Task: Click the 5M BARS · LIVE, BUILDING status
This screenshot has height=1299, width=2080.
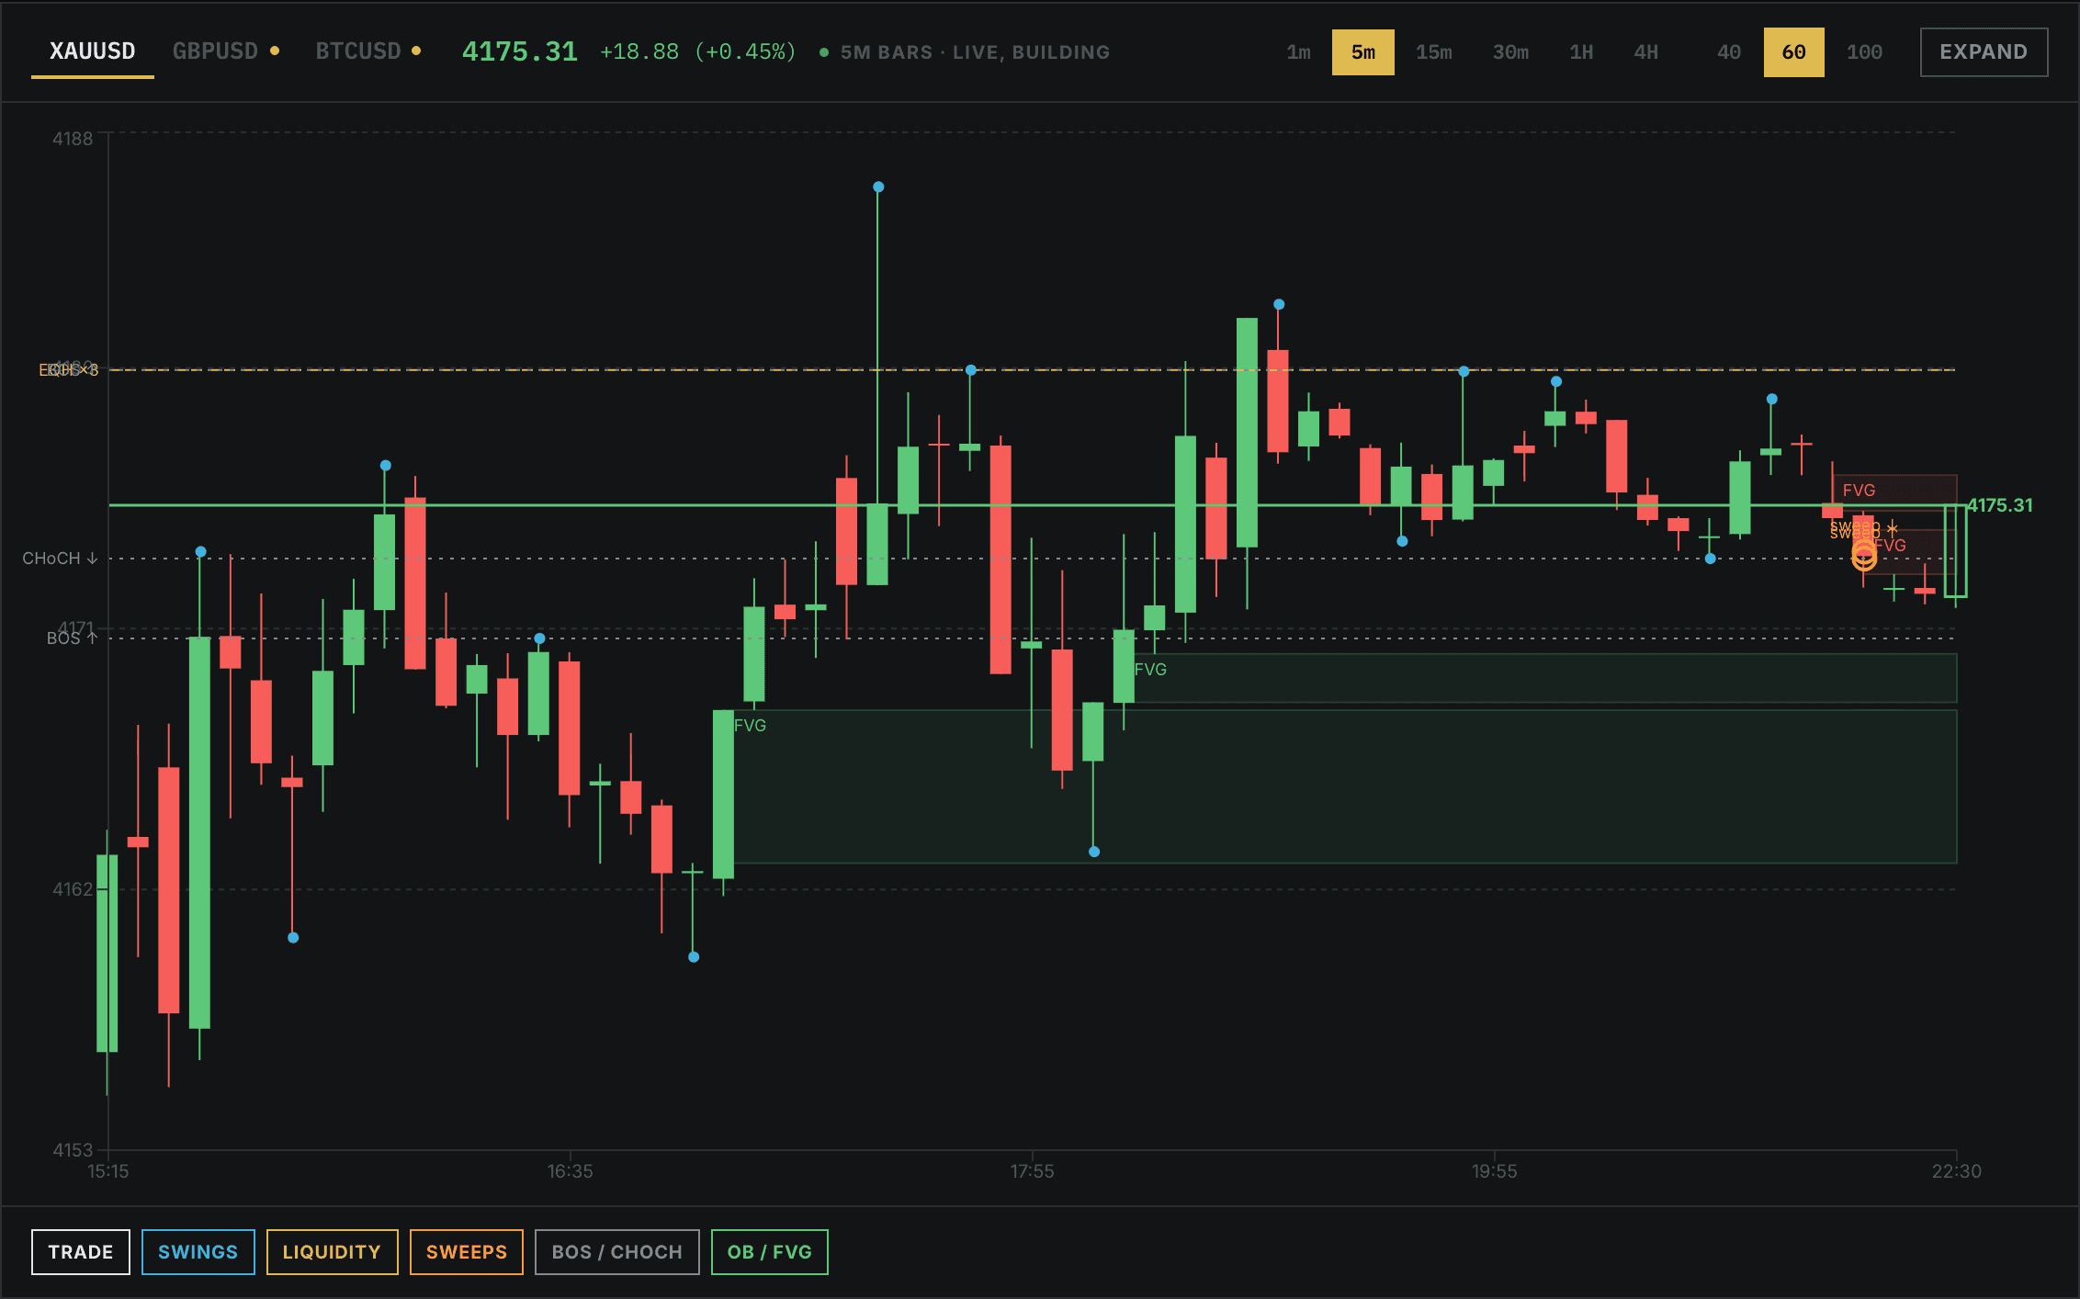Action: pyautogui.click(x=975, y=52)
